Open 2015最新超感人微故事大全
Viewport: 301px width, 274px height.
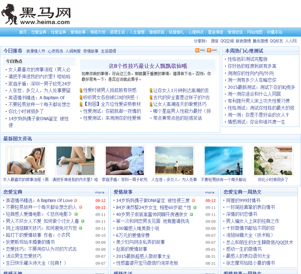pos(143,256)
